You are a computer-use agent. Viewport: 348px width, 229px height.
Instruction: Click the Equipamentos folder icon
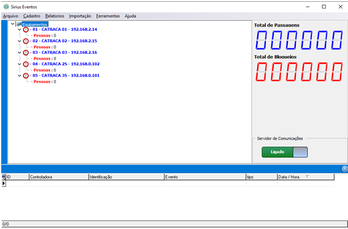[19, 24]
